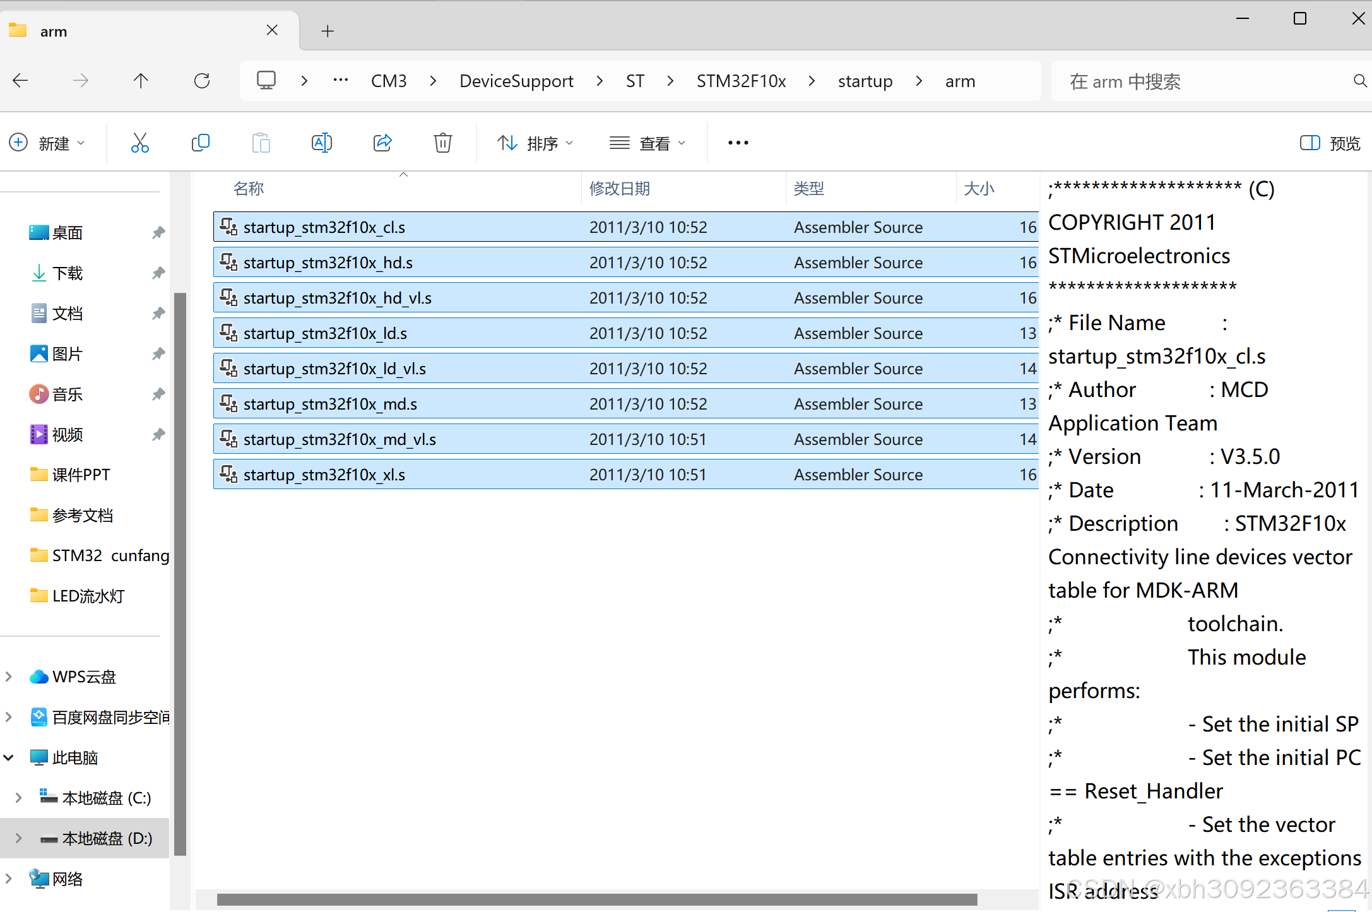Open the toolbar more options menu
1372x912 pixels.
(738, 143)
